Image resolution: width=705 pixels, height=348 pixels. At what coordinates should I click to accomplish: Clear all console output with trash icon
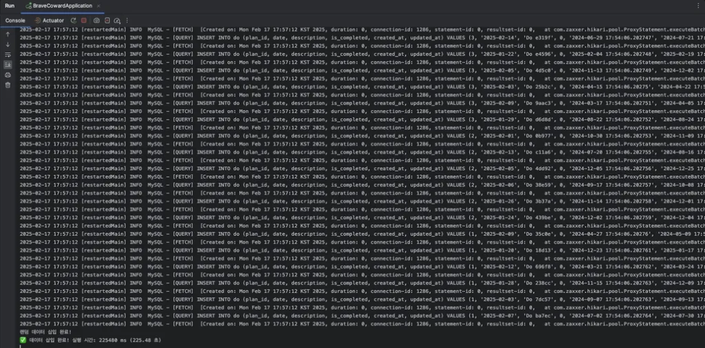tap(8, 85)
